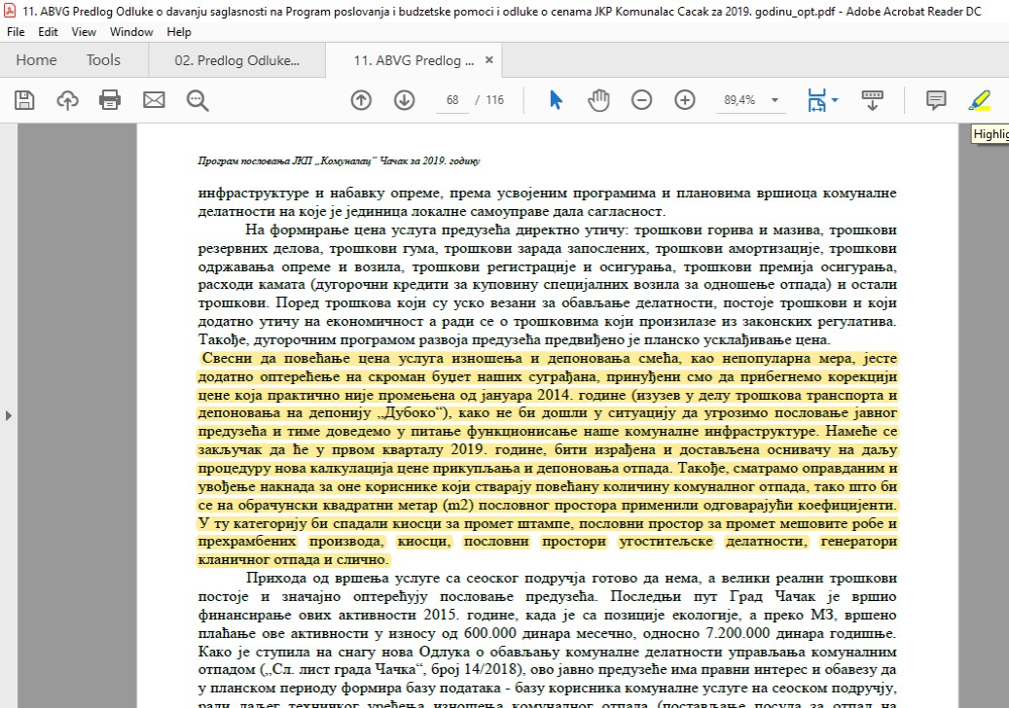Click the text „Дубоко“ in highlighted paragraph

[410, 413]
